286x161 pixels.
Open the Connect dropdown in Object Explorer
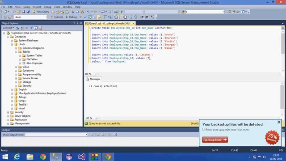(x=8, y=28)
